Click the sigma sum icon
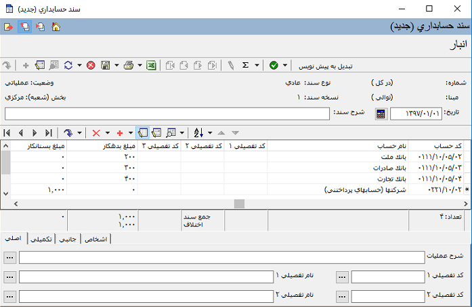 pyautogui.click(x=245, y=66)
